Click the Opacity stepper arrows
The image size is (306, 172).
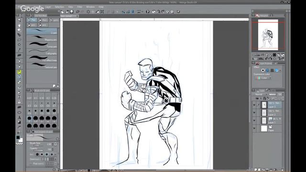(x=53, y=150)
